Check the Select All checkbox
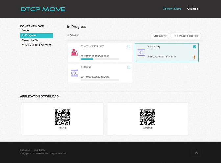221x163 pixels. click(x=68, y=35)
